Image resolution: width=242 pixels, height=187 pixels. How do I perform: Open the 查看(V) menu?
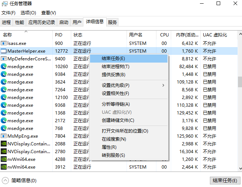click(49, 13)
